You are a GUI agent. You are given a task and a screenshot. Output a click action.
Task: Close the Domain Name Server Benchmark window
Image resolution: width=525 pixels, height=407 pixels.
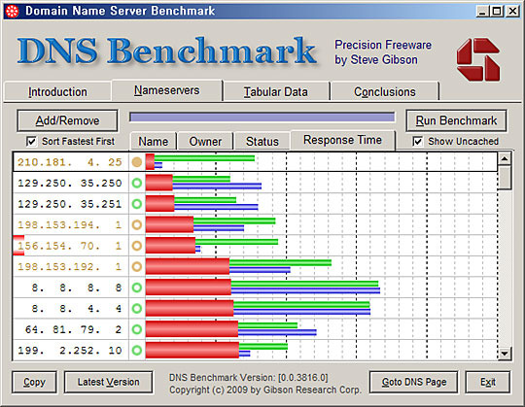tap(512, 12)
